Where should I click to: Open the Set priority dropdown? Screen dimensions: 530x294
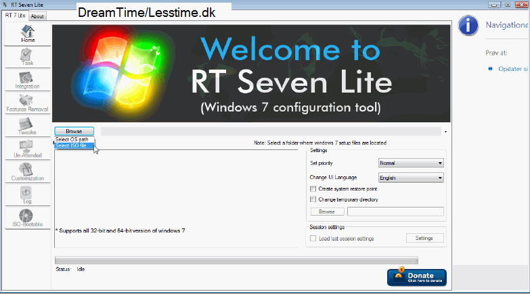411,163
